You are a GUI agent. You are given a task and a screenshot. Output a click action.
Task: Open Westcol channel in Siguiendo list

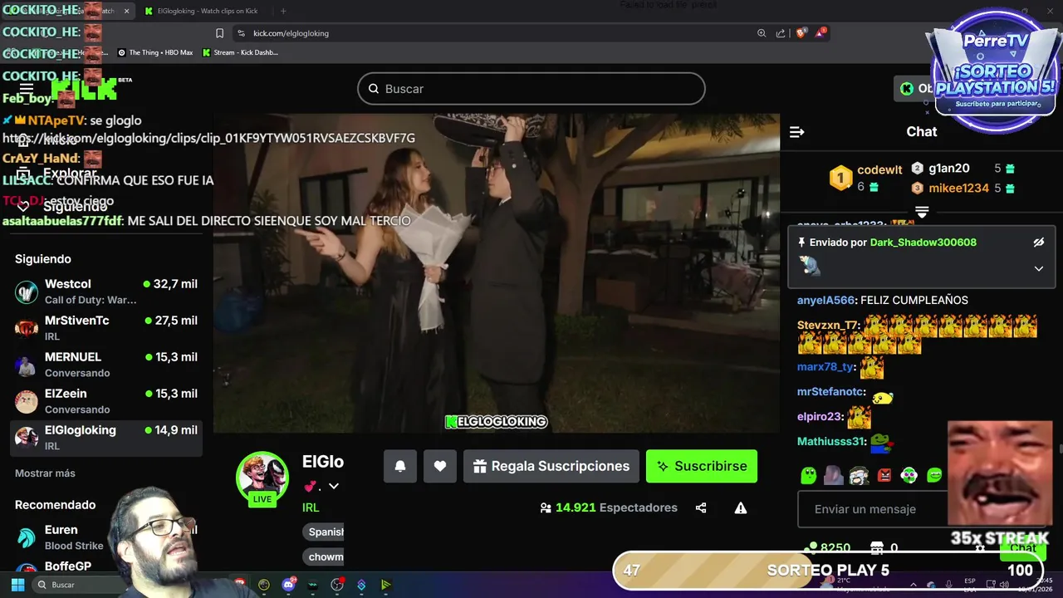tap(106, 292)
